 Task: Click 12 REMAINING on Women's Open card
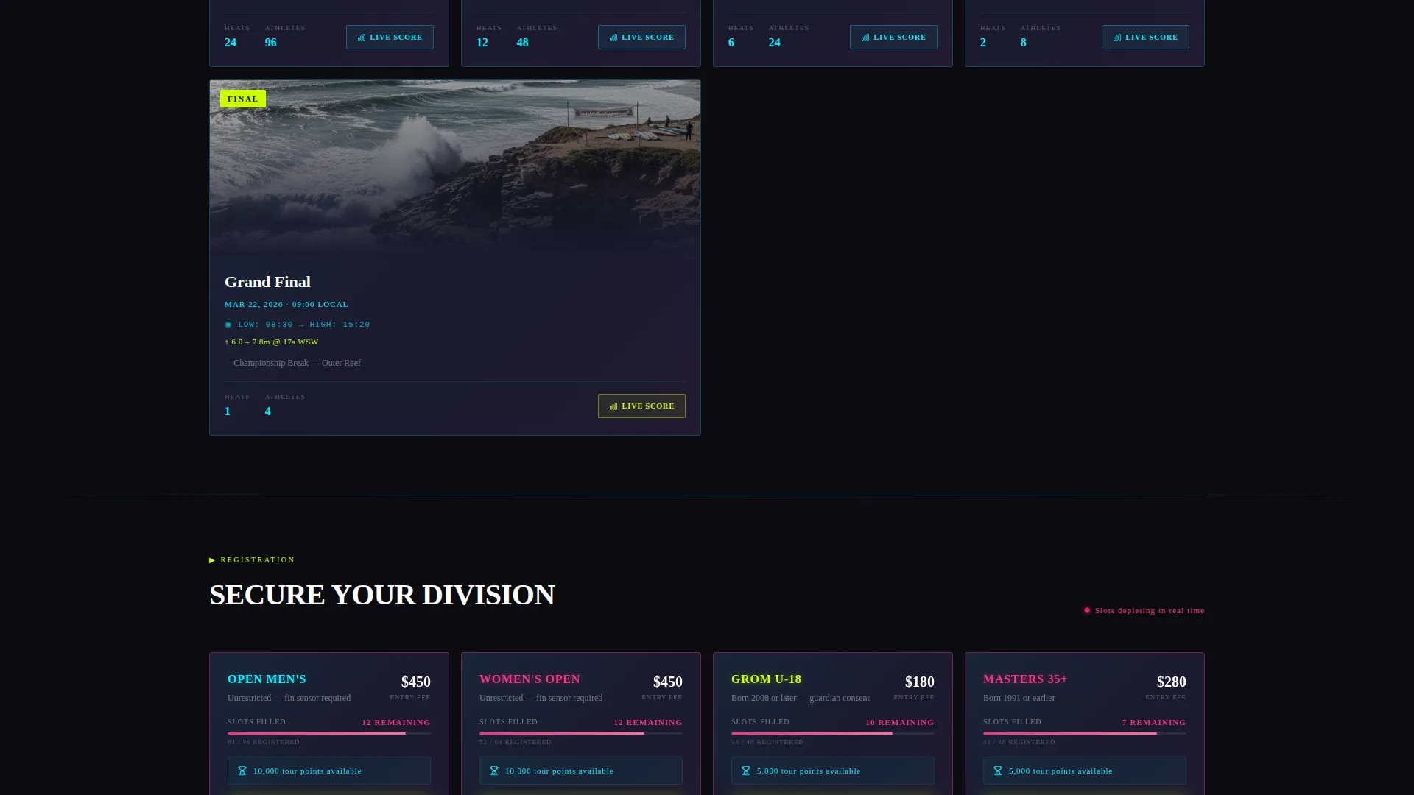tap(648, 722)
